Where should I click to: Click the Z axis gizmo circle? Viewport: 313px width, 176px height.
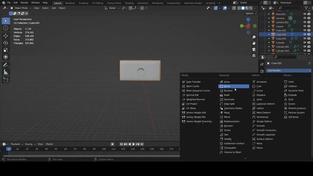point(248,20)
